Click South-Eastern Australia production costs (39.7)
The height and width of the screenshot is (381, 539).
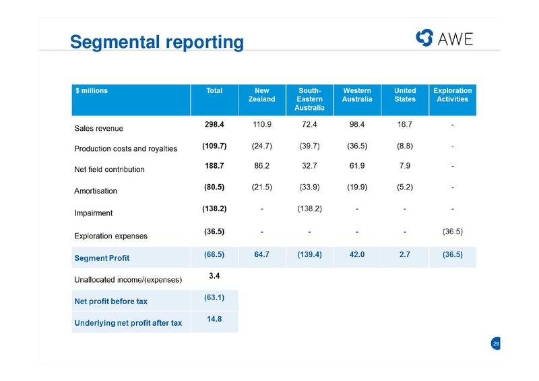309,146
